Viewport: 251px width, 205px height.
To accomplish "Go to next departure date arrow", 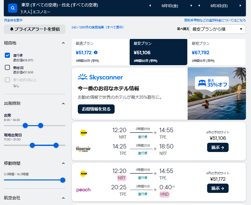I will point(191,6).
